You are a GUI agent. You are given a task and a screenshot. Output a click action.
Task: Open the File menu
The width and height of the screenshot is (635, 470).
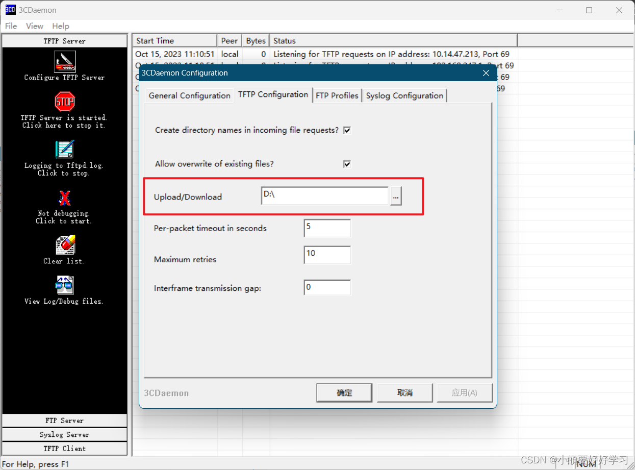pyautogui.click(x=11, y=26)
